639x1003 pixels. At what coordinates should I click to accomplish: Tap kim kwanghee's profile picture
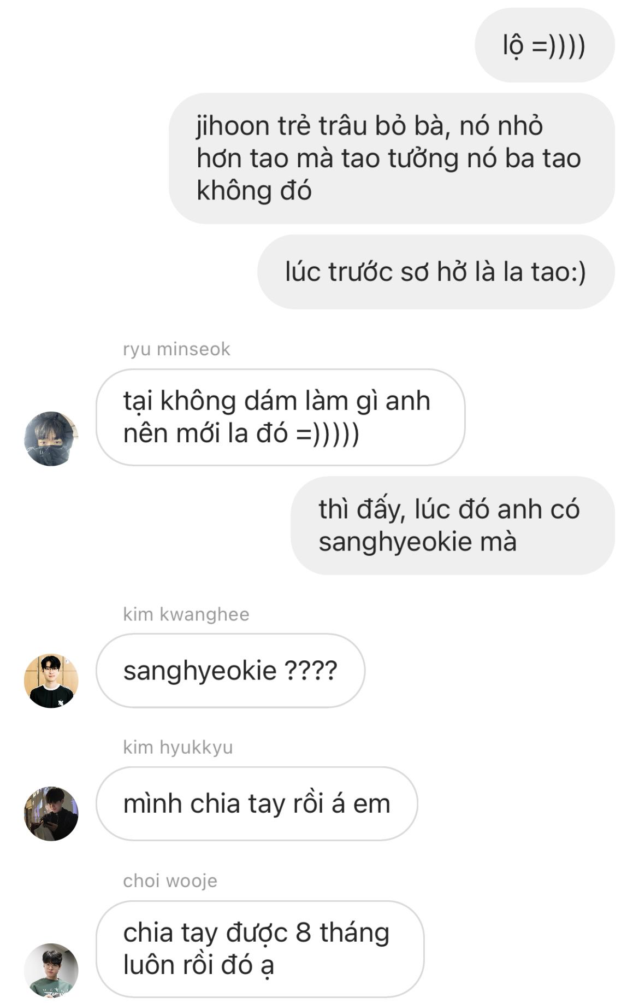pyautogui.click(x=51, y=681)
